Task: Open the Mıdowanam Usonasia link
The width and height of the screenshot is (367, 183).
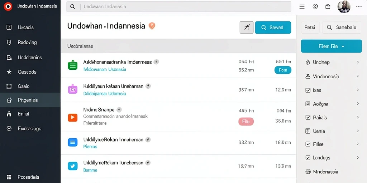Action: pyautogui.click(x=105, y=69)
